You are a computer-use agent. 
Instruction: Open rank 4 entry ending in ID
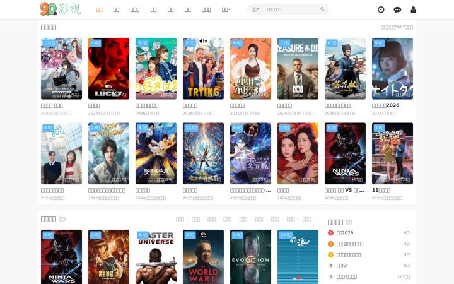(341, 266)
